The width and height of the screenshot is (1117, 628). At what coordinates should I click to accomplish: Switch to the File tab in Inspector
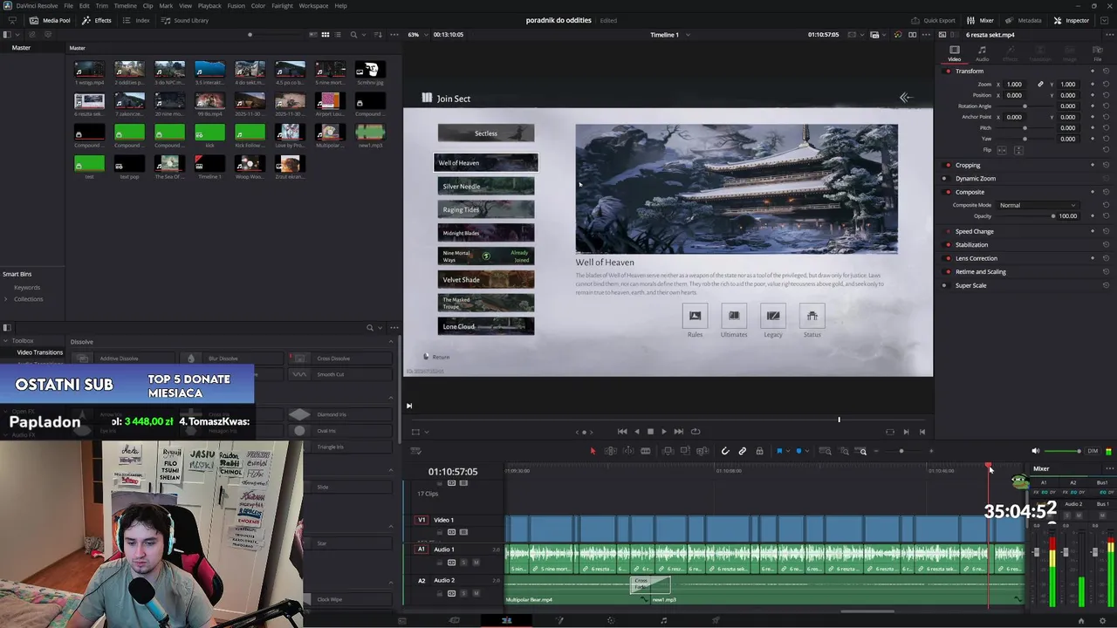(x=1098, y=54)
